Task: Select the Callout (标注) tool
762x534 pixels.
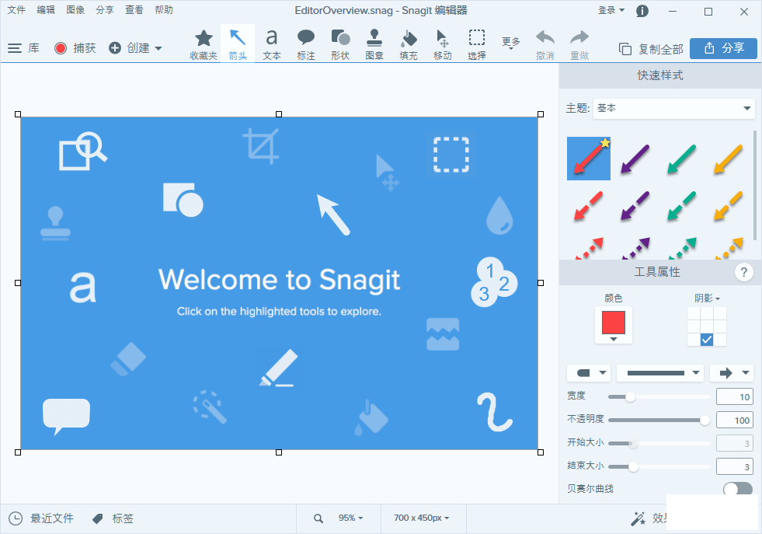Action: (306, 44)
